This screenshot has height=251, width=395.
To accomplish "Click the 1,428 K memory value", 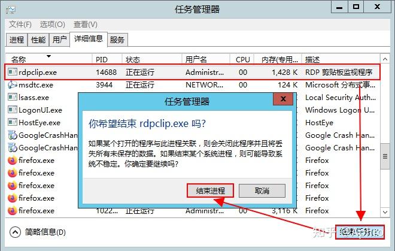I will tap(284, 72).
